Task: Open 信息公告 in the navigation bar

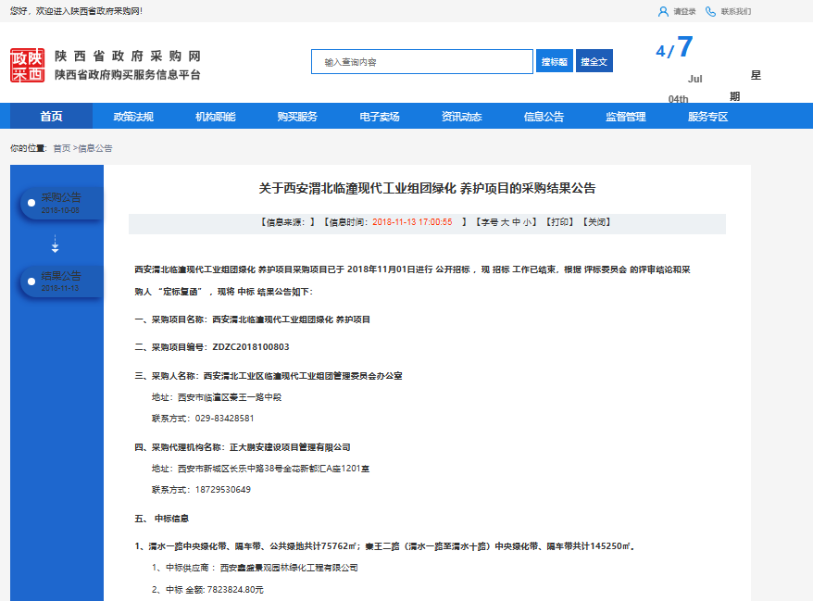Action: click(x=544, y=117)
